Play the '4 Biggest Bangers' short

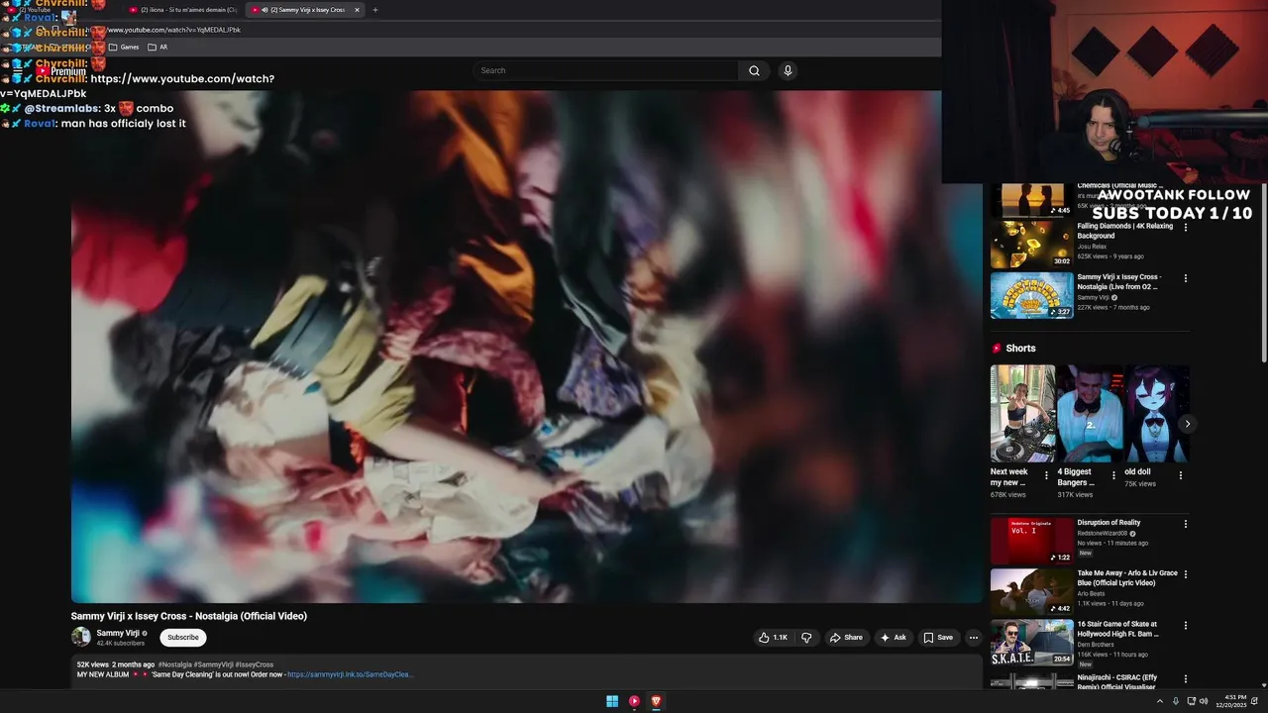tap(1090, 414)
